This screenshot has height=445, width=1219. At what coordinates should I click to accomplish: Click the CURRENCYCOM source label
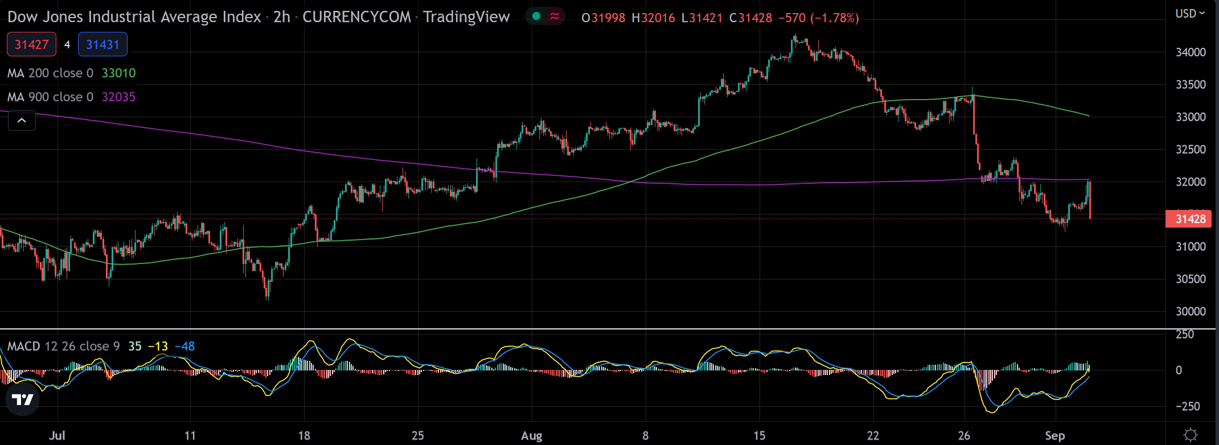pyautogui.click(x=356, y=17)
